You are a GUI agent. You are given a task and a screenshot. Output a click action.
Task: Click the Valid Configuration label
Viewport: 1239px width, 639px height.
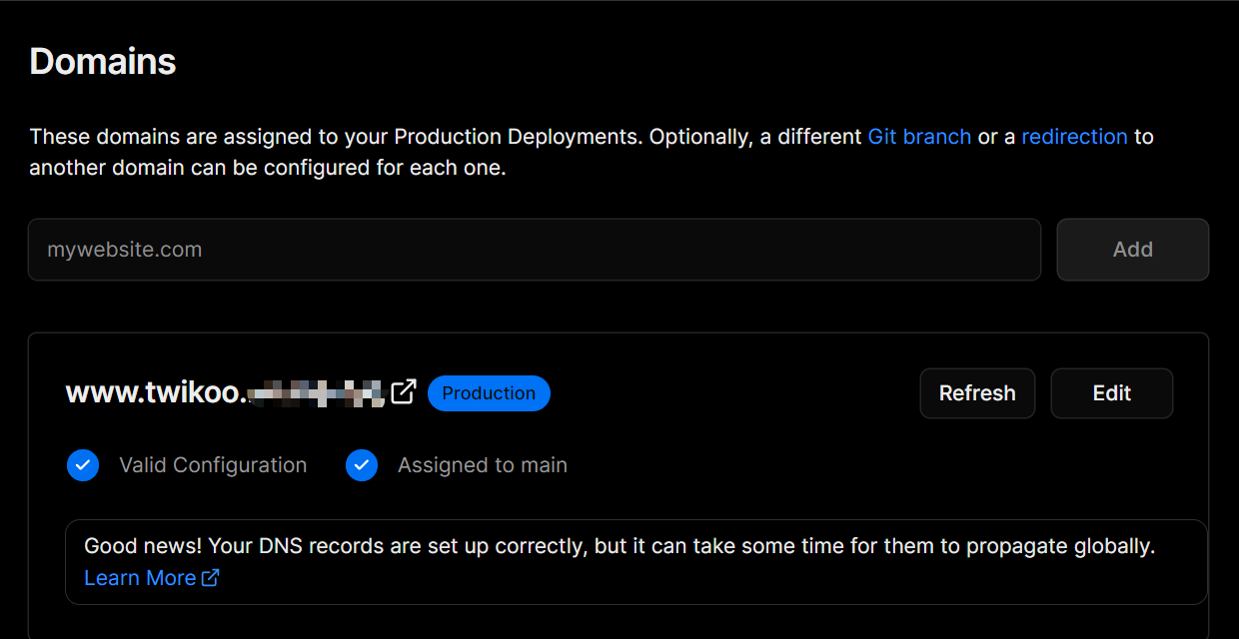click(x=213, y=465)
